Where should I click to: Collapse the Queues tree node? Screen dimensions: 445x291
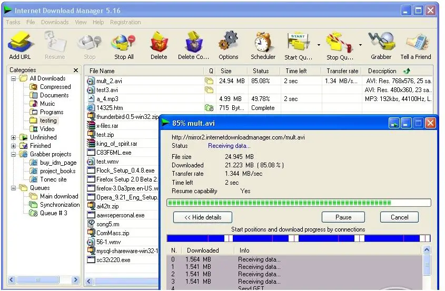point(13,188)
